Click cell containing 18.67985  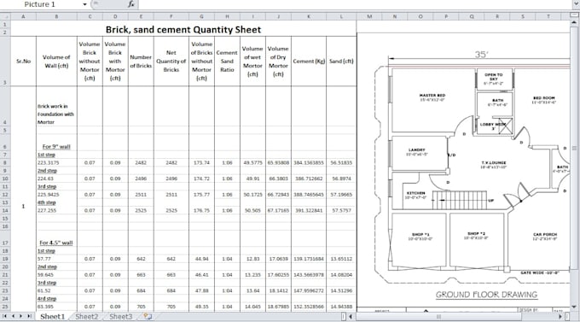click(278, 307)
